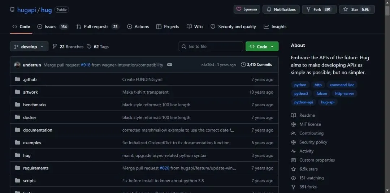This screenshot has height=193, width=390.
Task: Open the Wiki tab
Action: [195, 27]
